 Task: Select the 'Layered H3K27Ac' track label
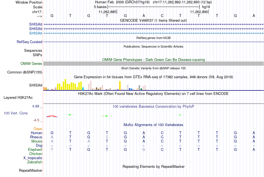point(18,98)
